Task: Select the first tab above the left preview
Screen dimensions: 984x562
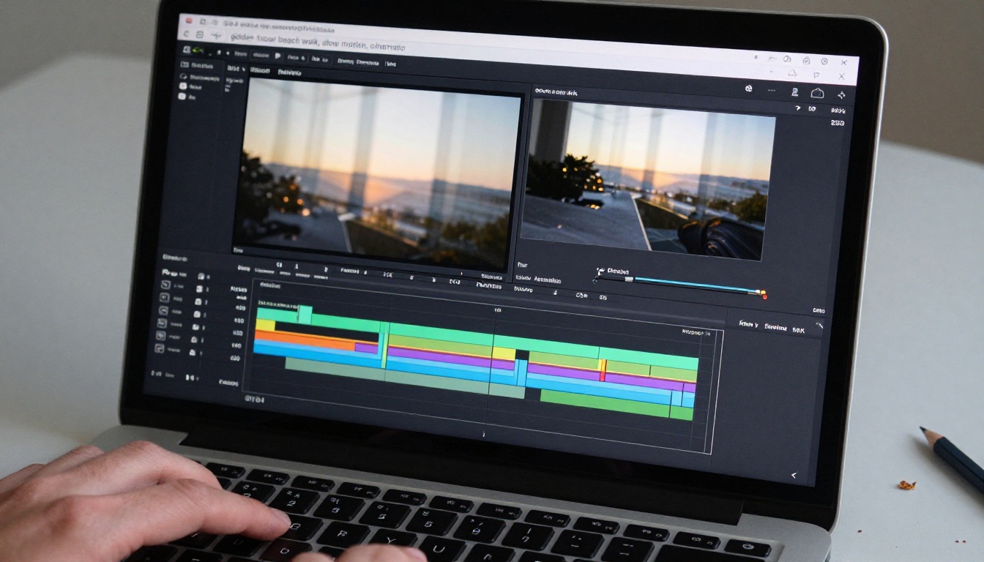Action: tap(259, 71)
